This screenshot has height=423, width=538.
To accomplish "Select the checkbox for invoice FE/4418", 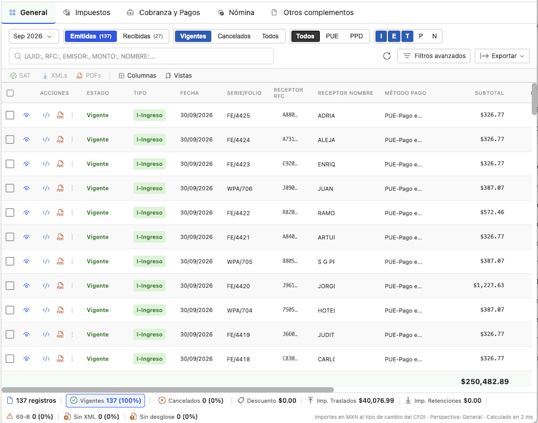I will click(x=10, y=359).
